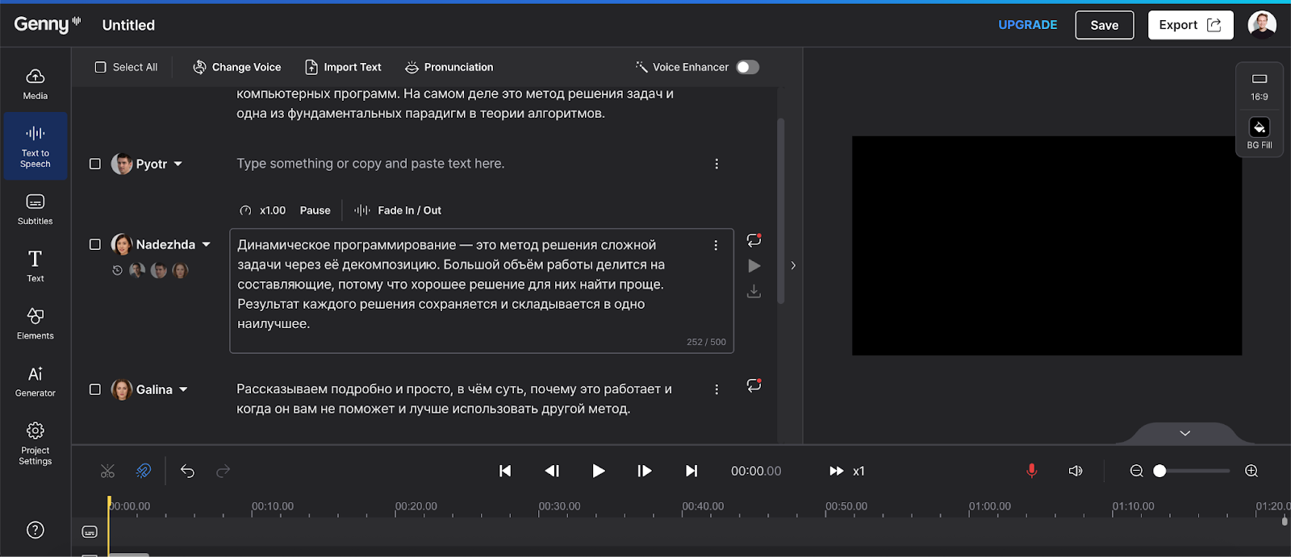Open the Pyotr voice dropdown
This screenshot has width=1291, height=557.
pyautogui.click(x=178, y=164)
